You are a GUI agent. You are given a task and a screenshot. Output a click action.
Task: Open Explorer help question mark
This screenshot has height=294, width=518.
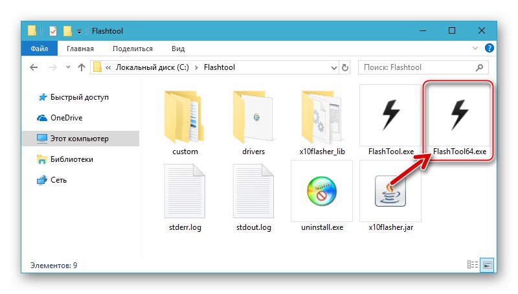pyautogui.click(x=490, y=48)
